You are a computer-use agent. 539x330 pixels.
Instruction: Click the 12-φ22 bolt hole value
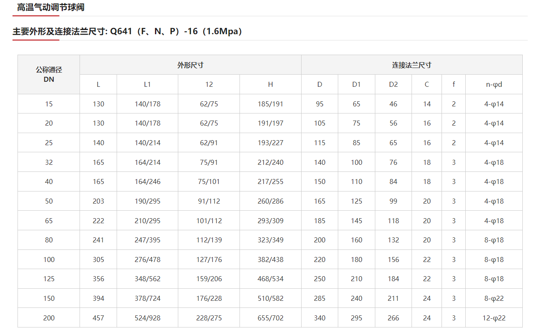494,318
